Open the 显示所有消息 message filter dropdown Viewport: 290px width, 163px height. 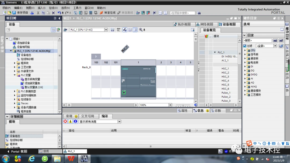[x=119, y=121]
